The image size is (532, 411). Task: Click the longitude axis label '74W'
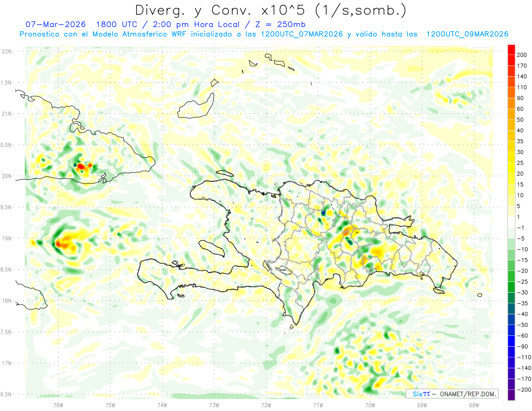click(x=162, y=405)
